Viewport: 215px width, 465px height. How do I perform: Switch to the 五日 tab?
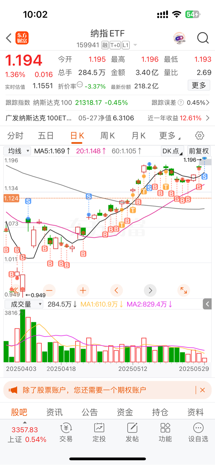[46, 136]
